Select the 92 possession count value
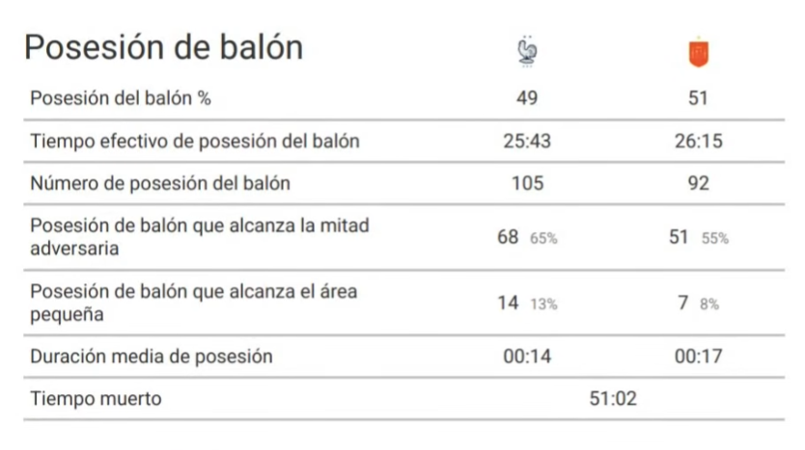The width and height of the screenshot is (805, 450). (699, 183)
